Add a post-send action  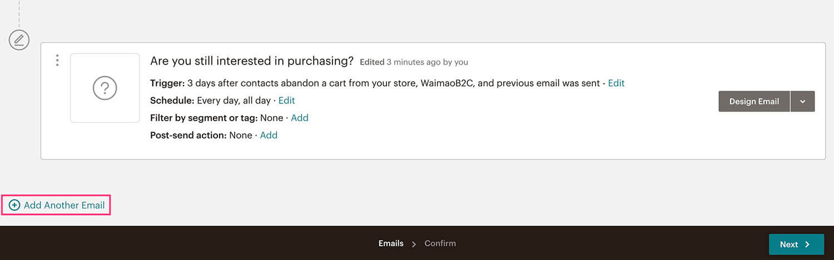pos(269,135)
